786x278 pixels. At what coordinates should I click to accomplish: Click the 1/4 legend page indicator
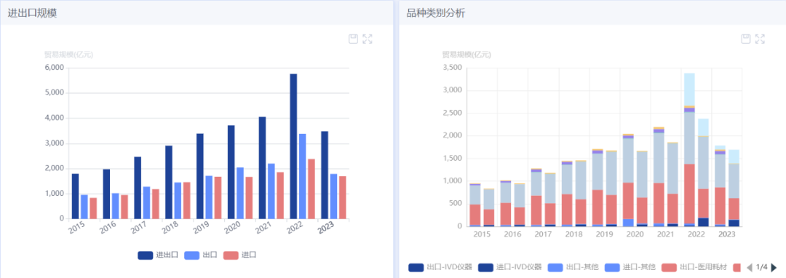click(762, 268)
